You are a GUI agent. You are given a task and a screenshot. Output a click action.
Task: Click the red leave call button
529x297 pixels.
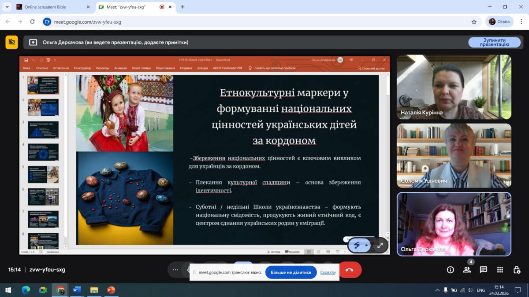(350, 270)
